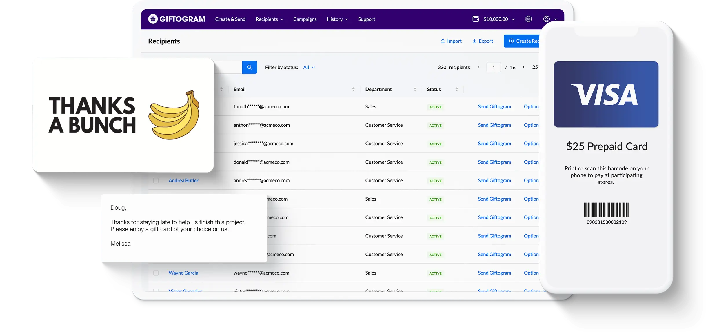Open Wayne Garcia's recipient profile
The height and width of the screenshot is (332, 706).
coord(183,273)
